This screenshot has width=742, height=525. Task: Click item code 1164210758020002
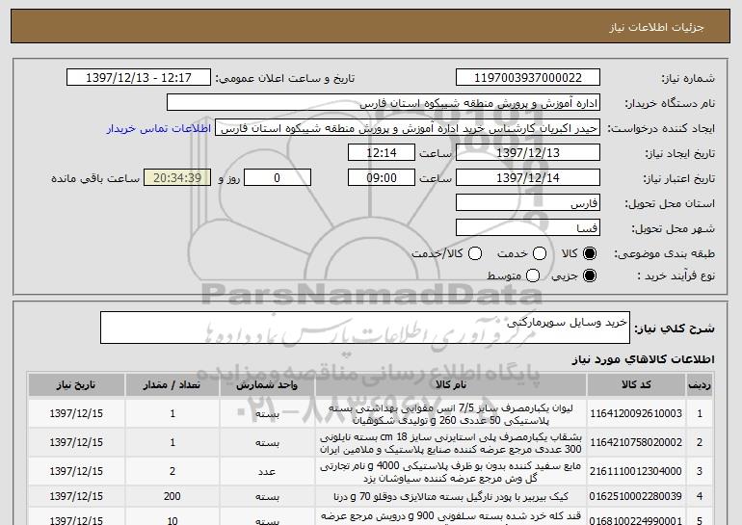coord(636,442)
